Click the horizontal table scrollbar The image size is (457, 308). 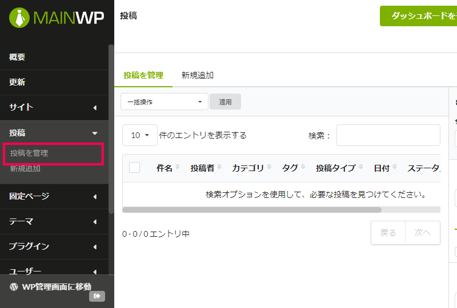[252, 210]
